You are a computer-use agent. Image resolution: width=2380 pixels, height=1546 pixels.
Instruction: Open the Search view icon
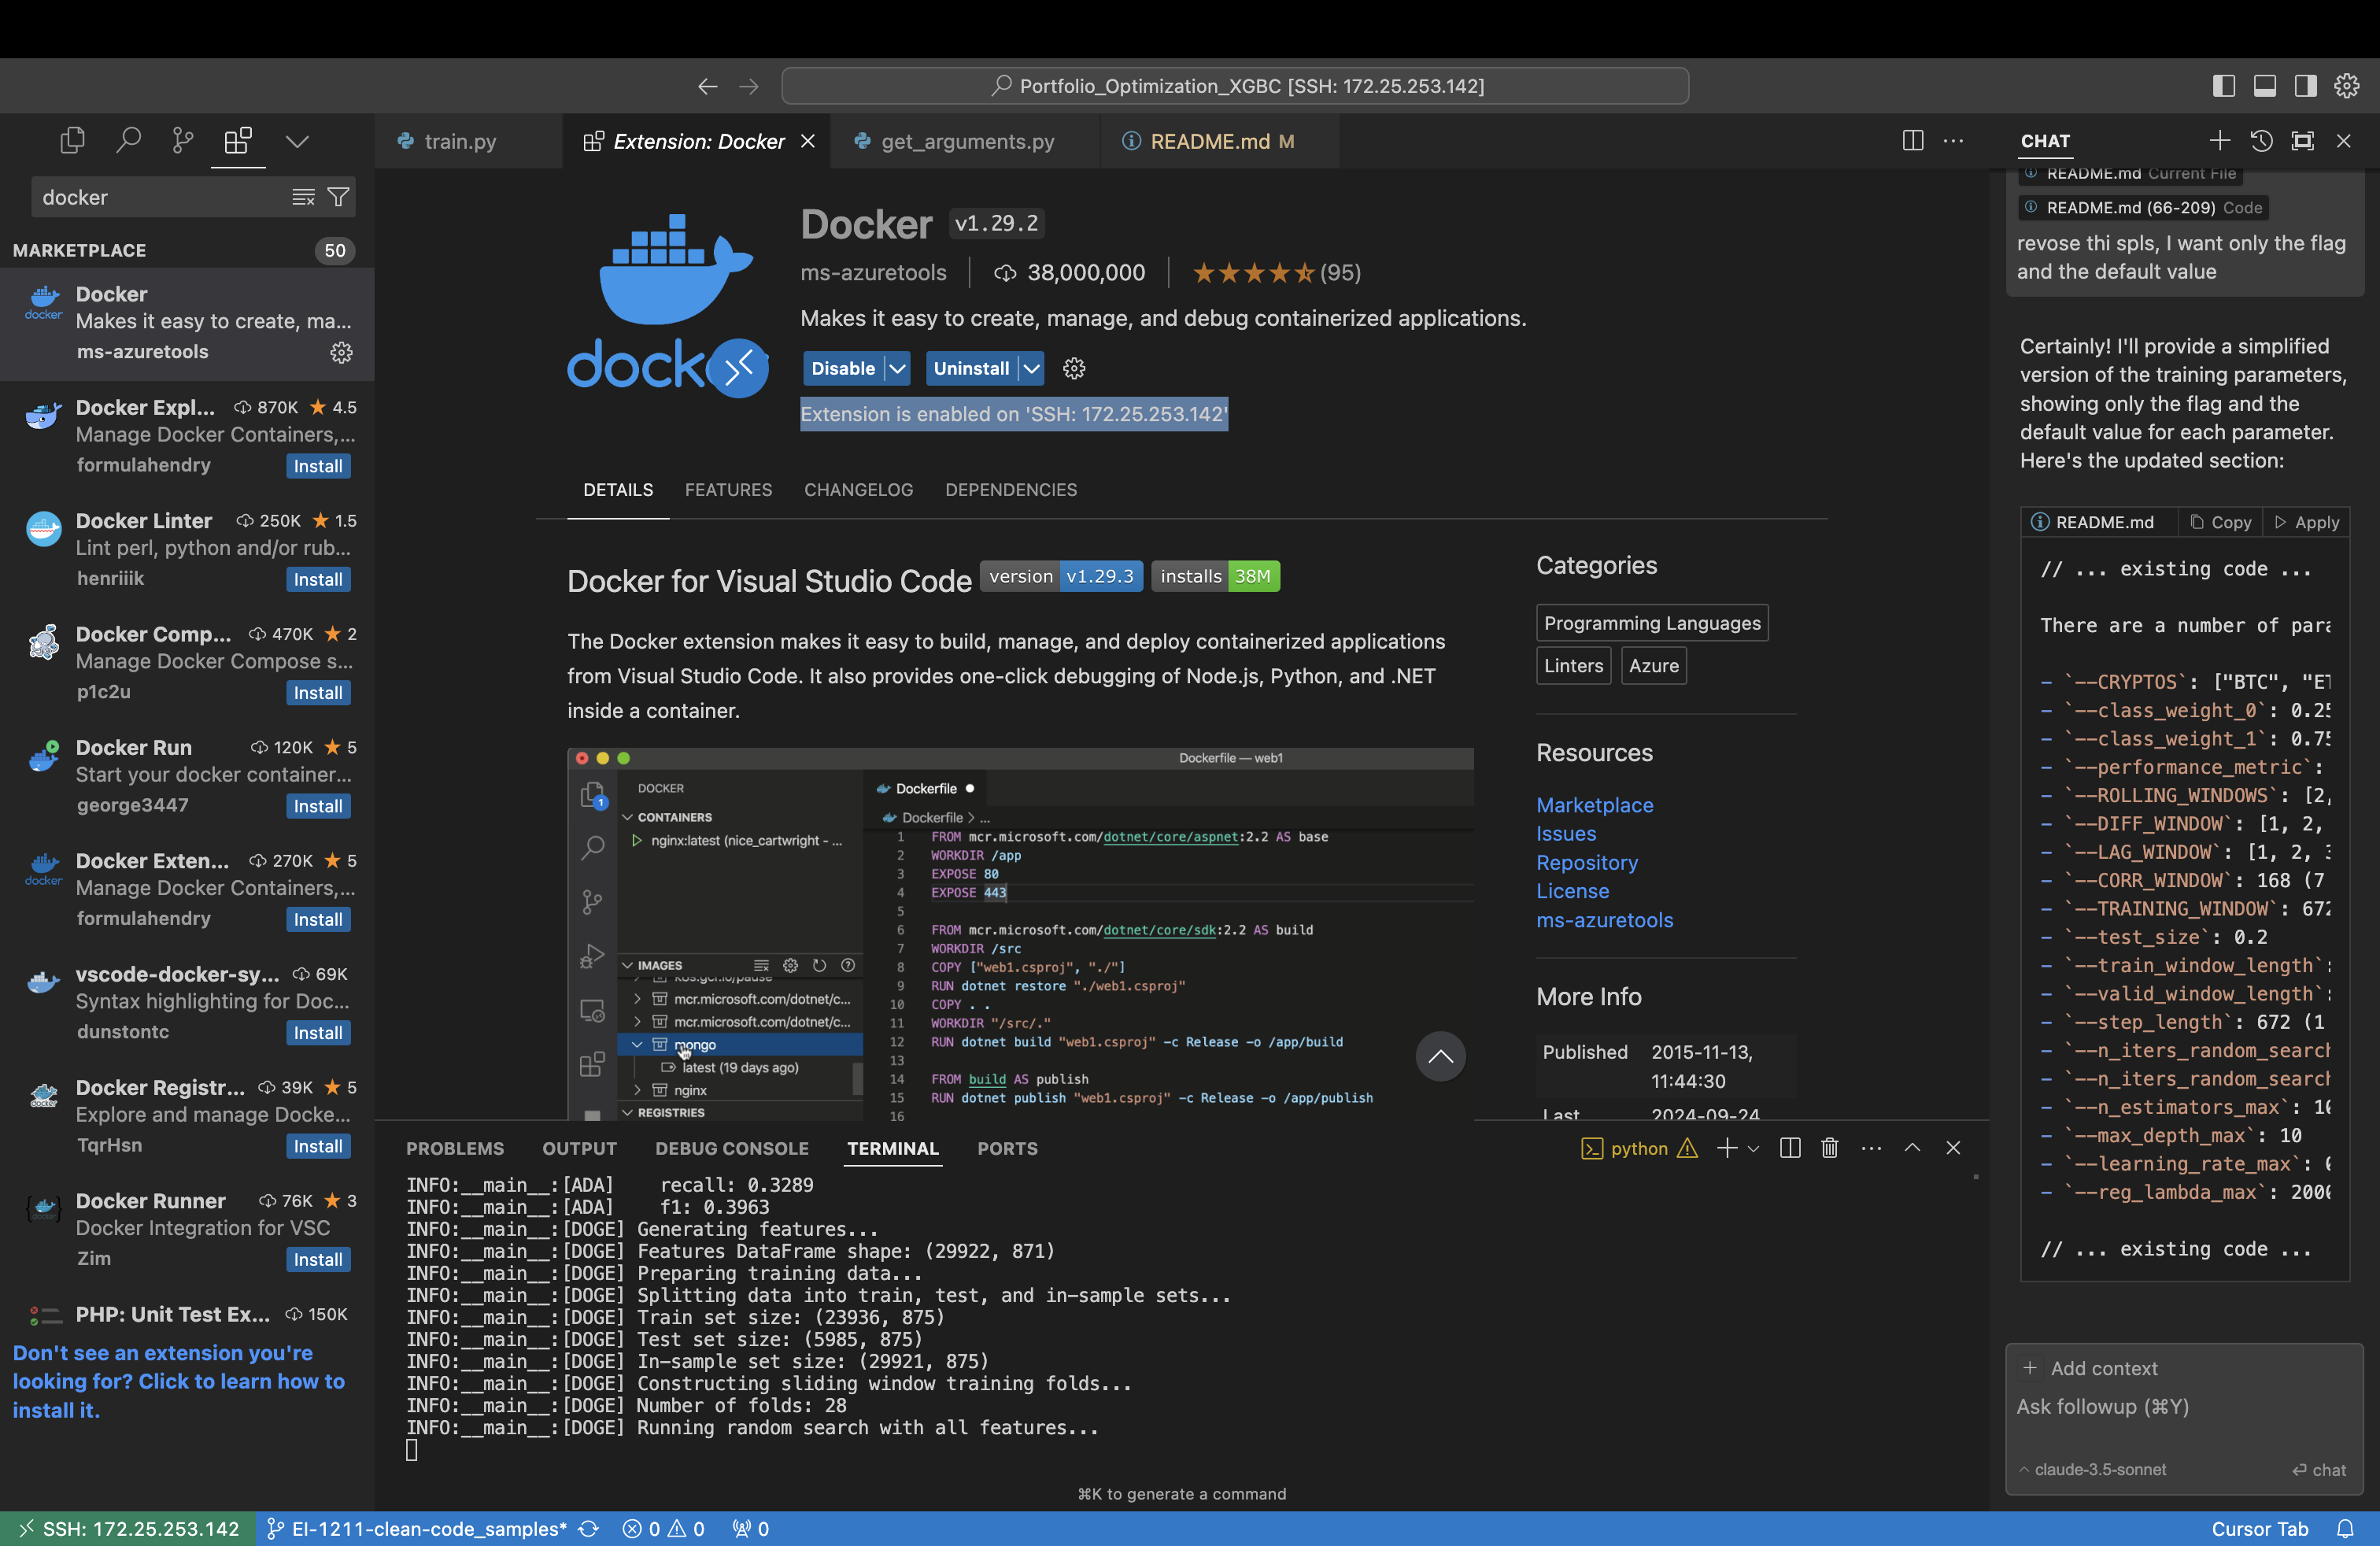[x=127, y=141]
